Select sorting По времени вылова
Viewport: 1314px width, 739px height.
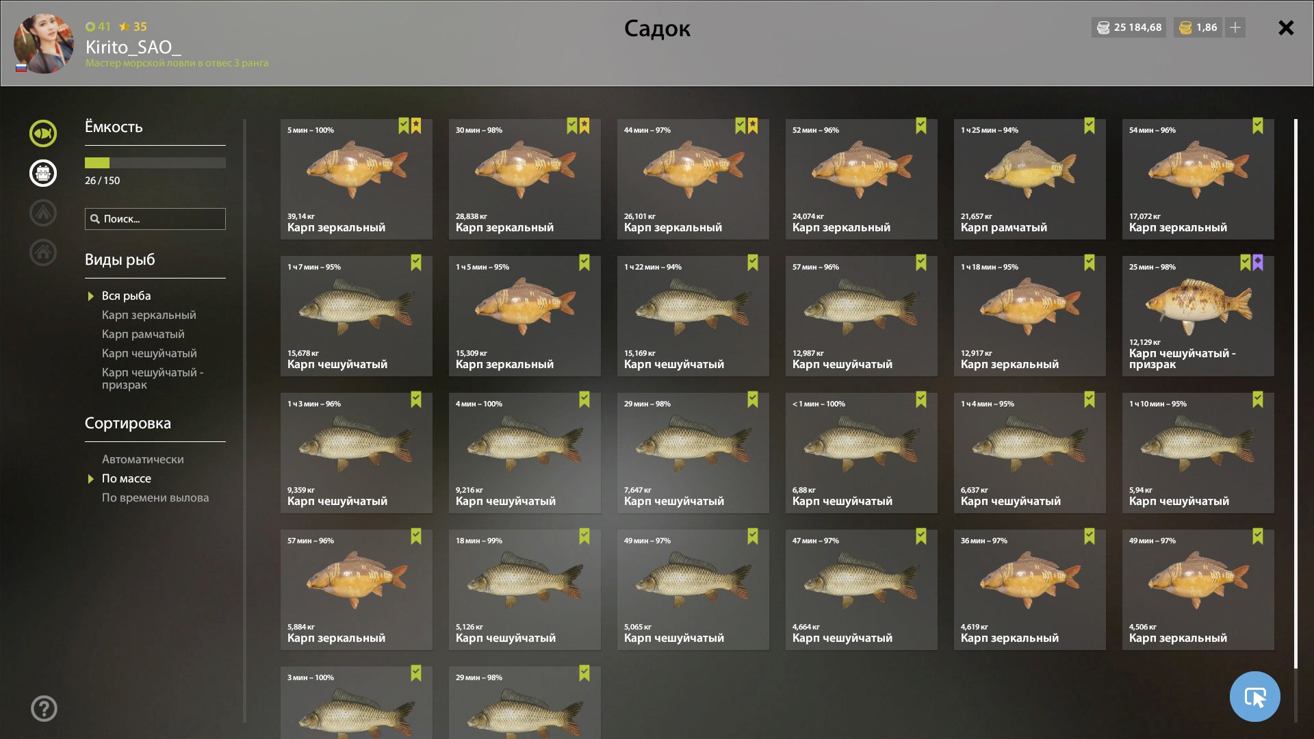(155, 497)
